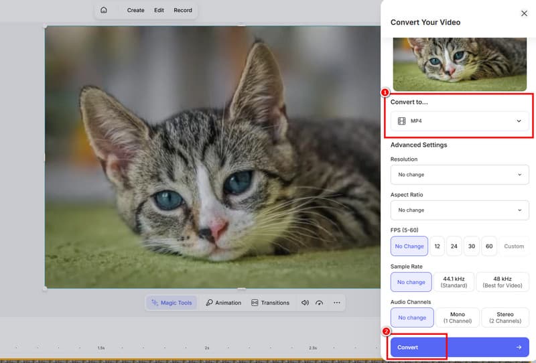Image resolution: width=536 pixels, height=363 pixels.
Task: Open the Animation tool
Action: (x=223, y=303)
